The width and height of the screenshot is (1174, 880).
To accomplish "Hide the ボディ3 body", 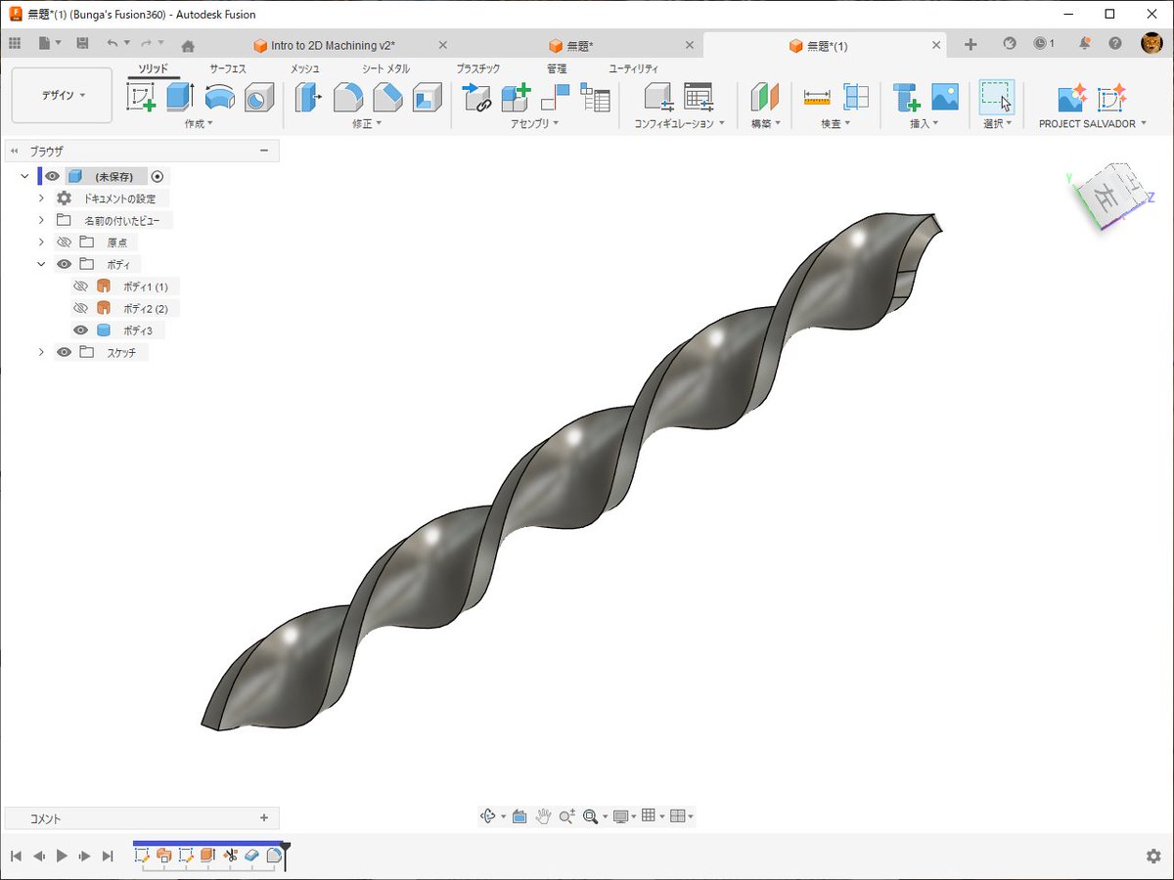I will pos(79,330).
